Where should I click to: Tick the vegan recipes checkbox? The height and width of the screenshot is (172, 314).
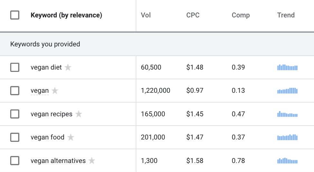pos(15,114)
